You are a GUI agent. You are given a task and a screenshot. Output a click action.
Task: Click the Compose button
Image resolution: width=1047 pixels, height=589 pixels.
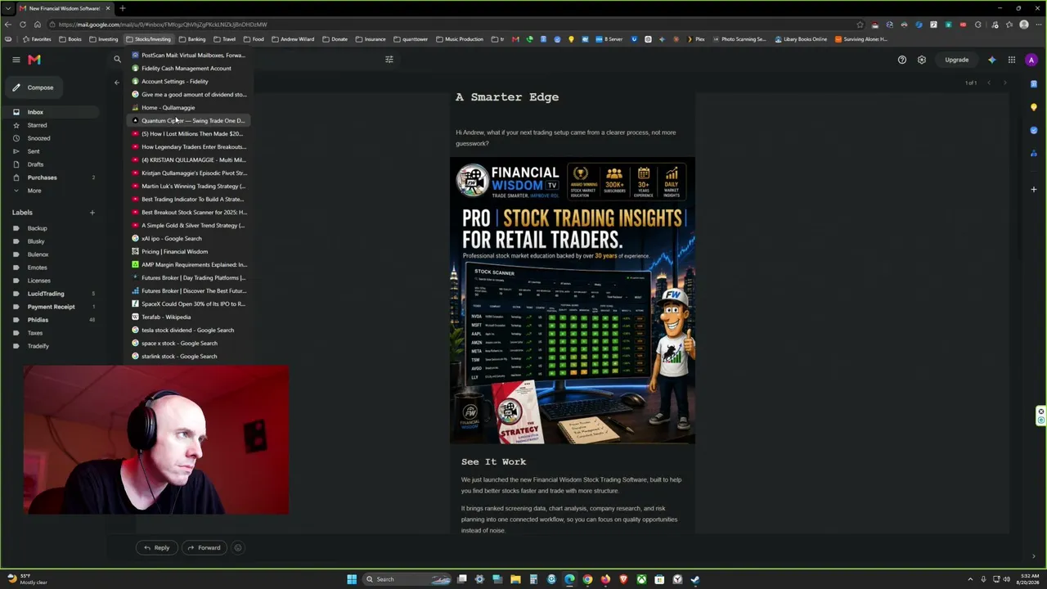[x=34, y=88]
